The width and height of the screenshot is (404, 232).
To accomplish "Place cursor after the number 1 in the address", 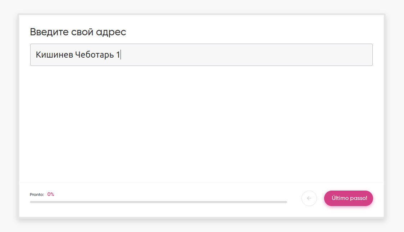I will point(120,55).
